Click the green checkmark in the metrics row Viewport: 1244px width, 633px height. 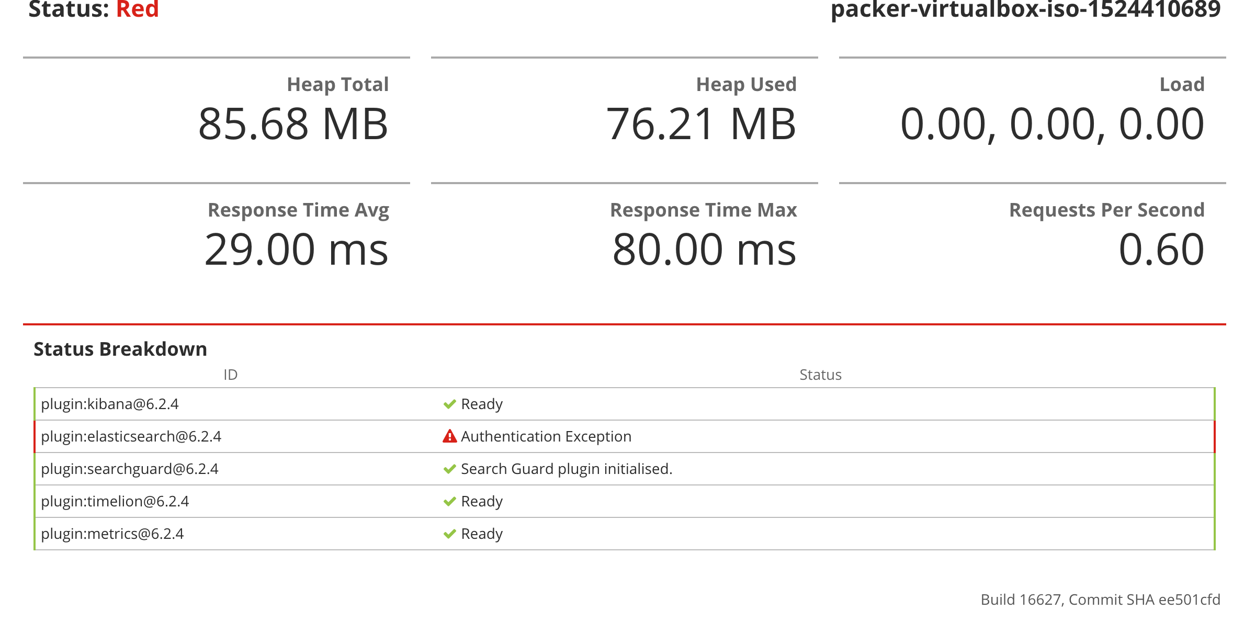pyautogui.click(x=449, y=534)
